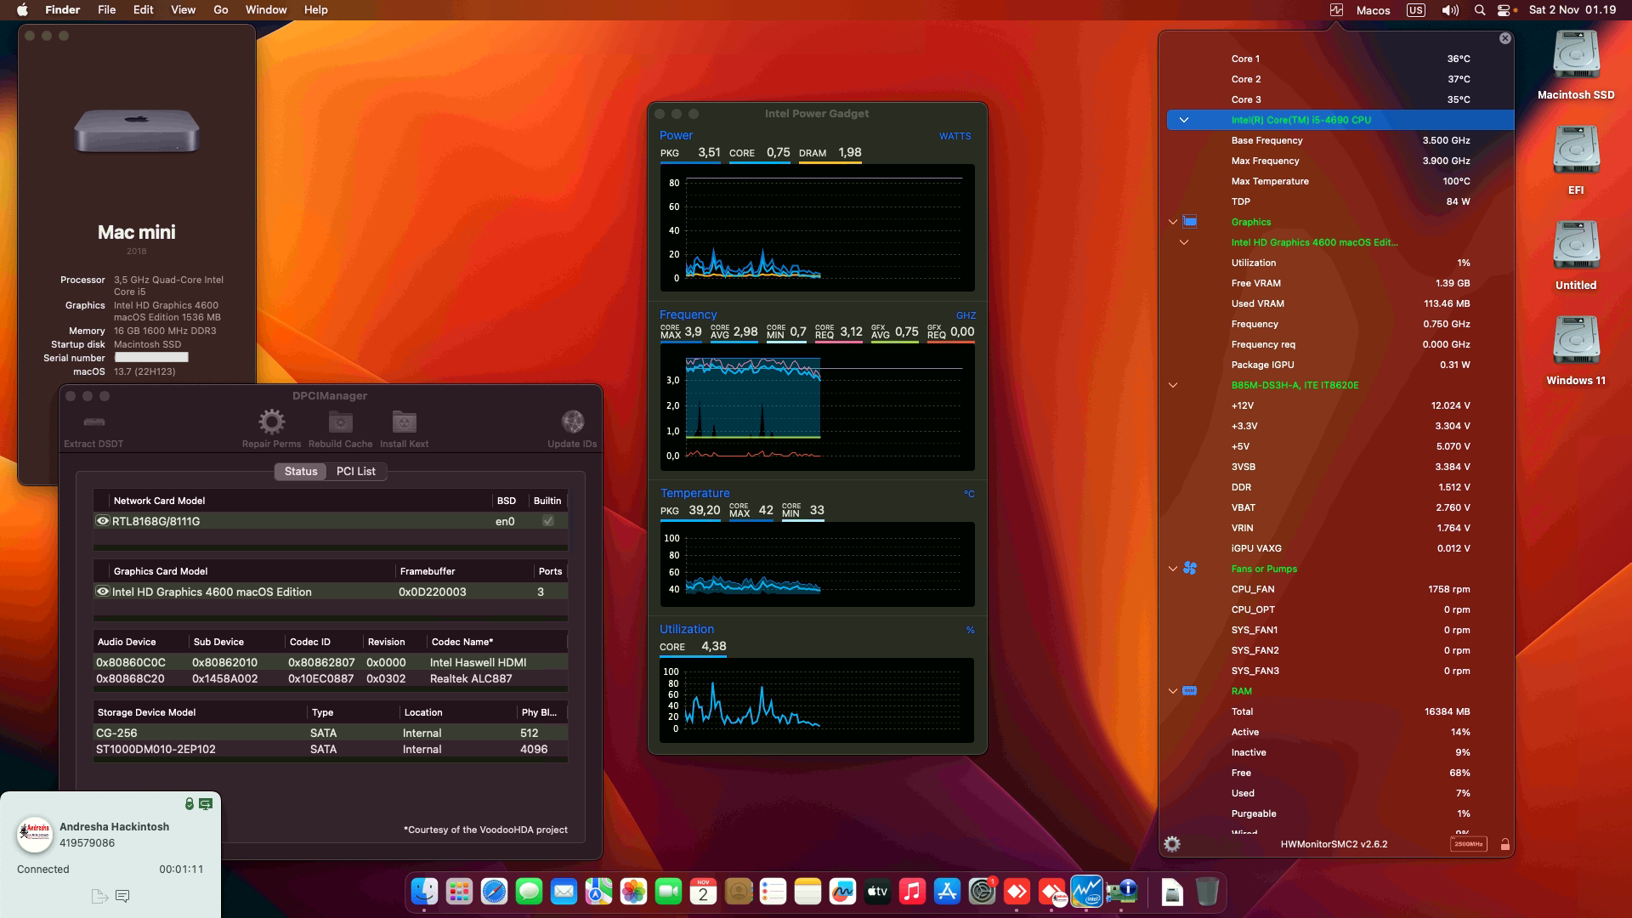Click US input source in menu bar
Image resolution: width=1632 pixels, height=918 pixels.
[1415, 10]
